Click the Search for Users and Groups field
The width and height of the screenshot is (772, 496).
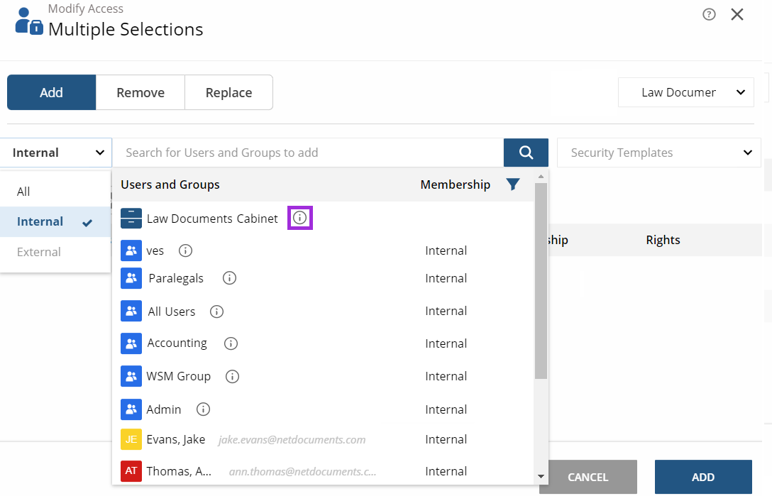tap(308, 153)
